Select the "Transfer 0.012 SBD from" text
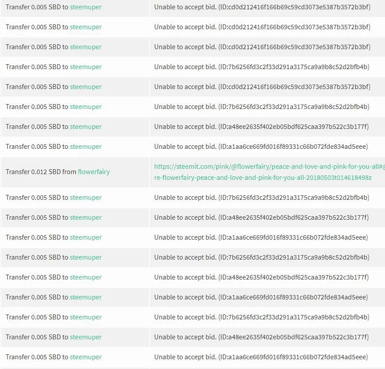The image size is (385, 369). (x=41, y=172)
